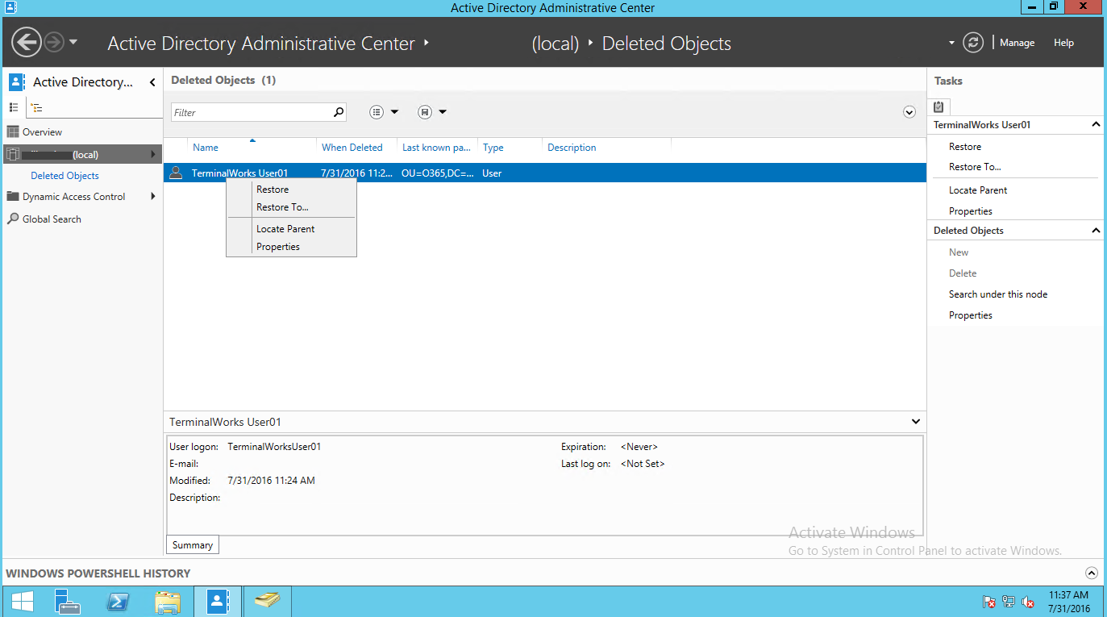Click user icon of TerminalWorks User01 row
Image resolution: width=1107 pixels, height=617 pixels.
pyautogui.click(x=176, y=173)
